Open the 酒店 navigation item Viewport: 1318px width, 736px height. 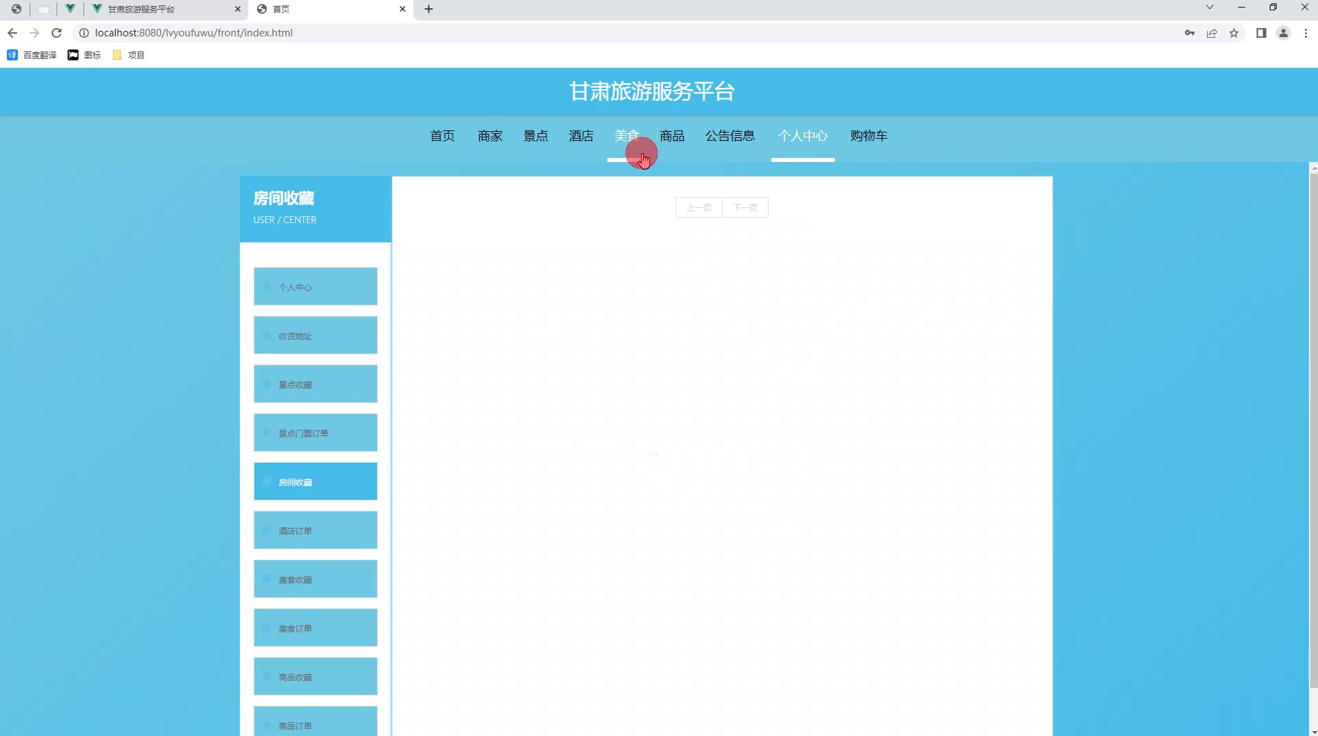[x=581, y=136]
